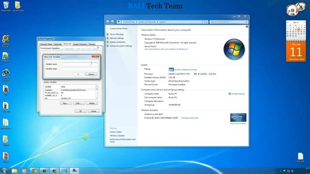Screen dimensions: 310x174
Task: Open Windows Explorer from the taskbar
Action: pyautogui.click(x=14, y=171)
